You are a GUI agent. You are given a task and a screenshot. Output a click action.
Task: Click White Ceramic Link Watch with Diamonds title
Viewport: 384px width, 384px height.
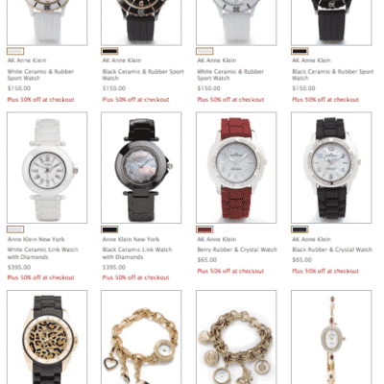[x=43, y=253]
